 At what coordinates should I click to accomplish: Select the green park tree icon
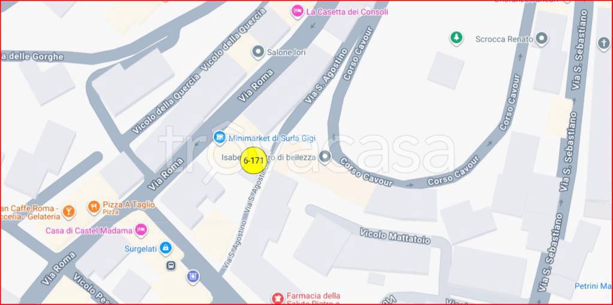coord(456,38)
